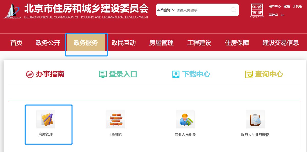Click the search magnifier icon

point(233,10)
